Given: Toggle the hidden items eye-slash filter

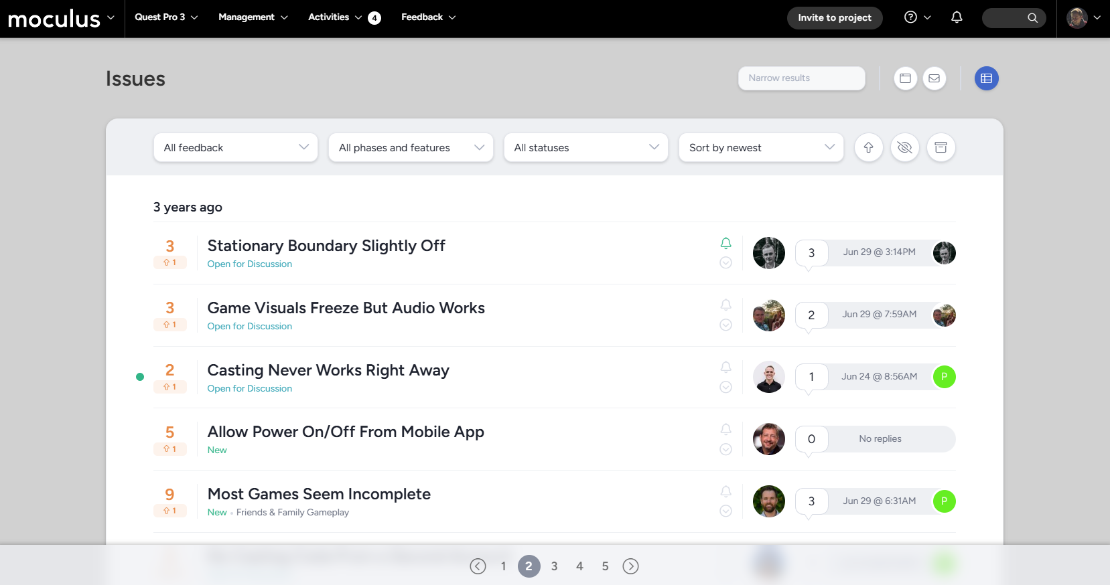Looking at the screenshot, I should pyautogui.click(x=904, y=147).
